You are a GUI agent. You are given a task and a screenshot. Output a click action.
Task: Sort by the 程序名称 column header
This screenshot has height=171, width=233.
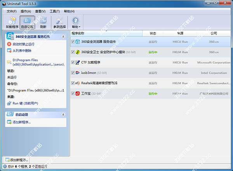tap(106, 33)
